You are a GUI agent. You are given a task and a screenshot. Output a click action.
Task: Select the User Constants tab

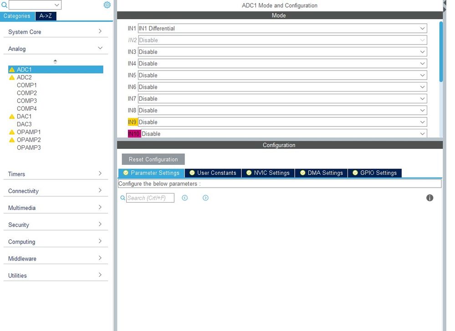point(213,173)
